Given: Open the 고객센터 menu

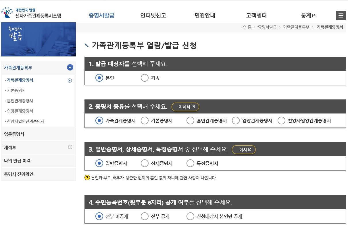Looking at the screenshot, I should pyautogui.click(x=256, y=15).
